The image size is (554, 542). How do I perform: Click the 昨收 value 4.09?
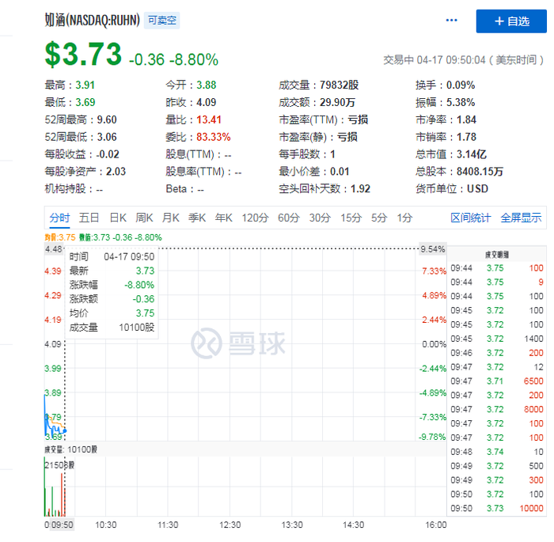tap(206, 102)
